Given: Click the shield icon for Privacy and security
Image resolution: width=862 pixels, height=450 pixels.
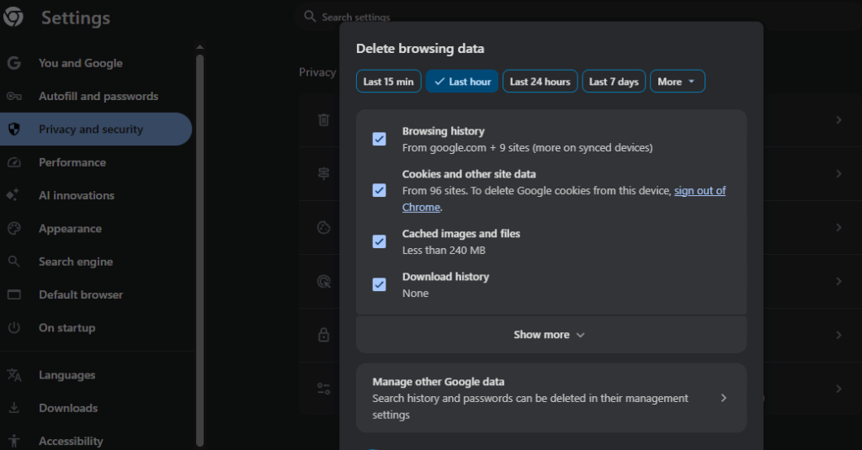Looking at the screenshot, I should tap(13, 130).
